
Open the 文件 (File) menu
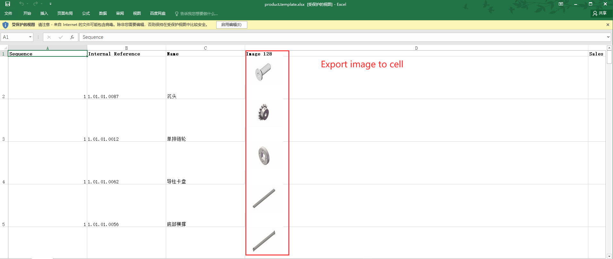(x=8, y=13)
